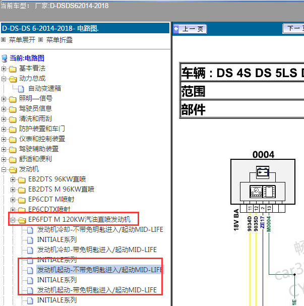The image size is (304, 306).
Task: Click the 仪表和控制装置 folder icon
Action: click(13, 140)
